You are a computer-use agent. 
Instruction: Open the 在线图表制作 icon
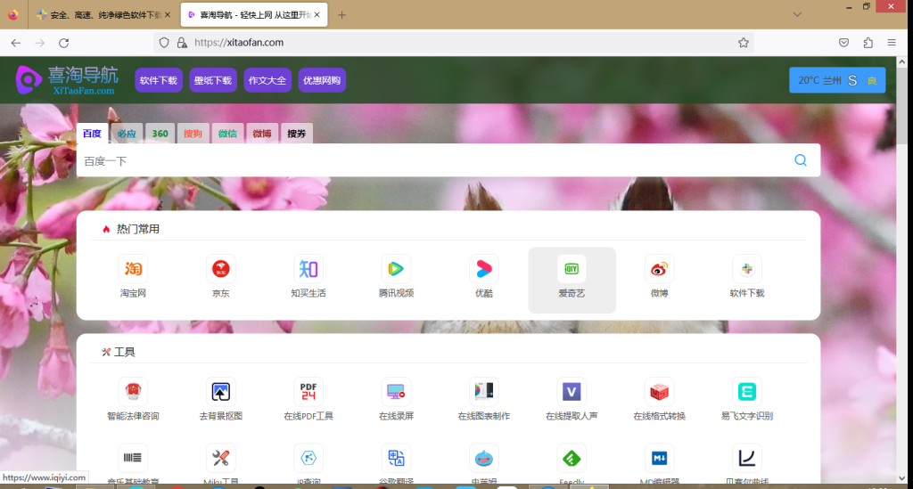484,391
